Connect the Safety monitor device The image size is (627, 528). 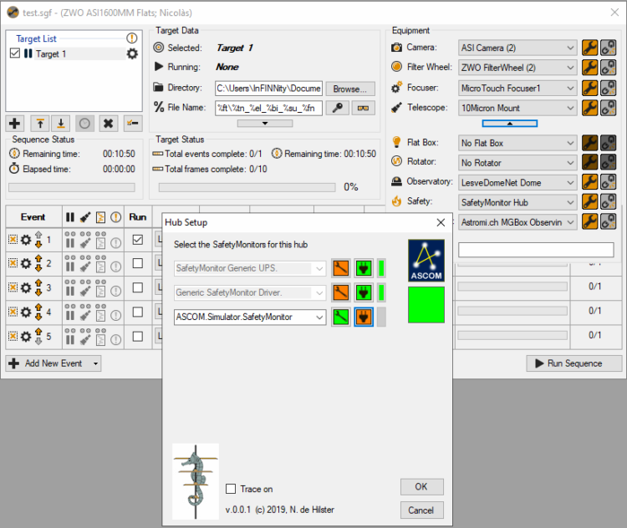tap(609, 202)
